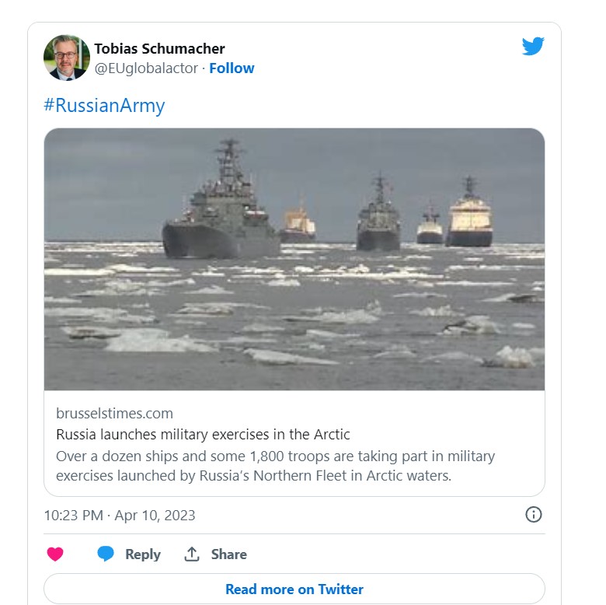
Task: Follow the @EUglobalactor account
Action: [x=232, y=68]
